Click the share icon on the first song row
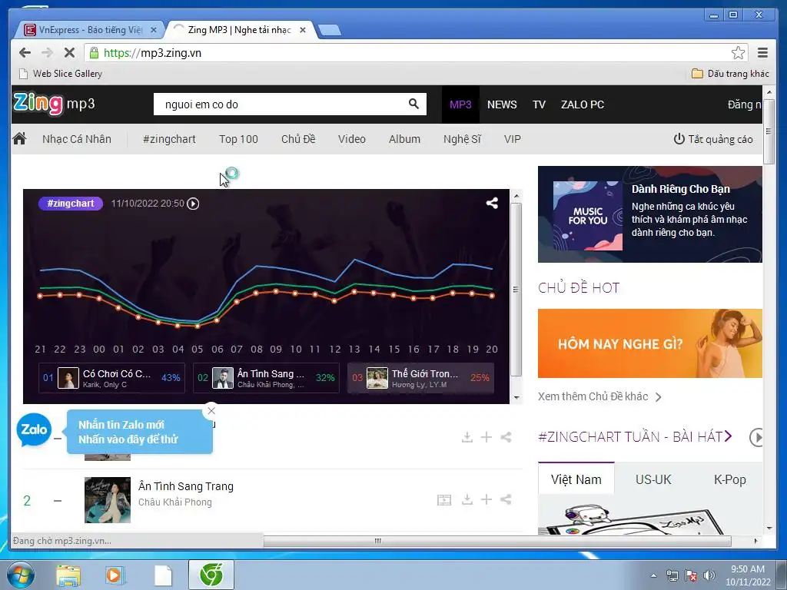 (x=506, y=437)
